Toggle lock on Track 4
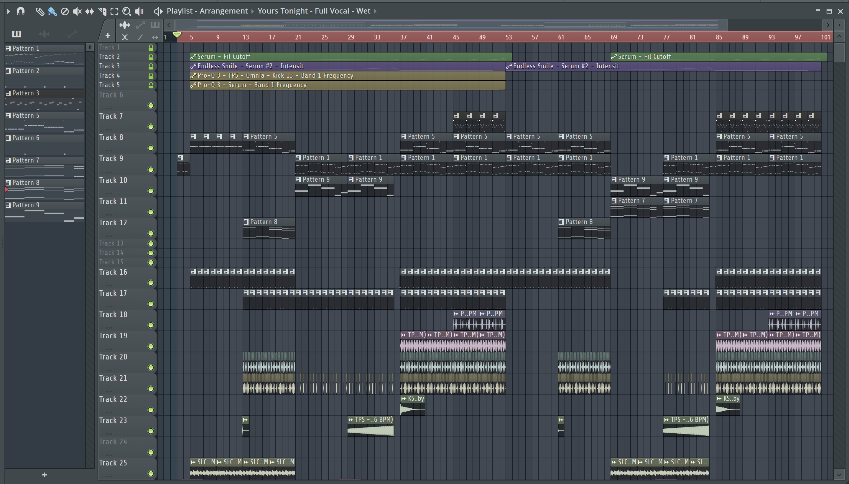The width and height of the screenshot is (849, 484). click(151, 76)
